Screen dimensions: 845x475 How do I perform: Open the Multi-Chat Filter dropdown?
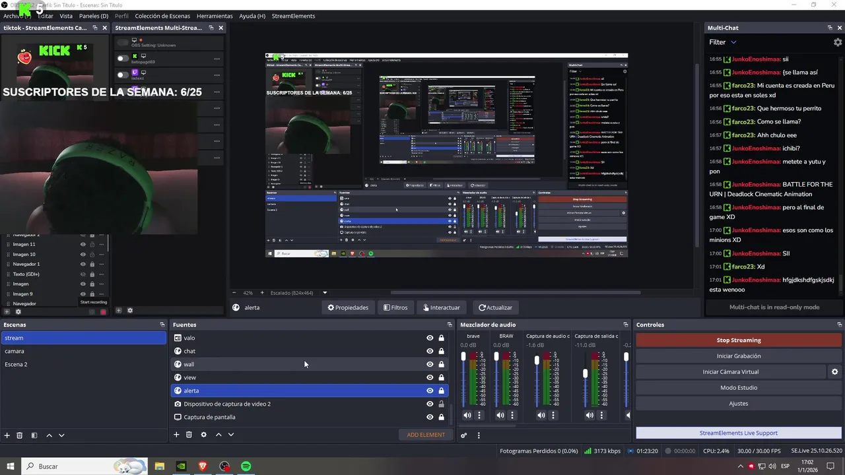723,42
